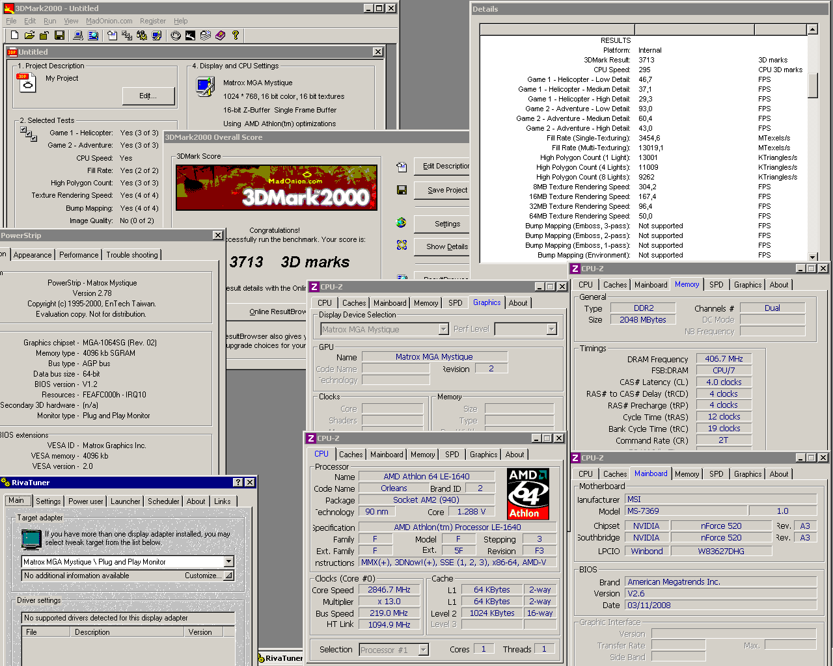Open Scheduler tab in RivaTuner

163,501
